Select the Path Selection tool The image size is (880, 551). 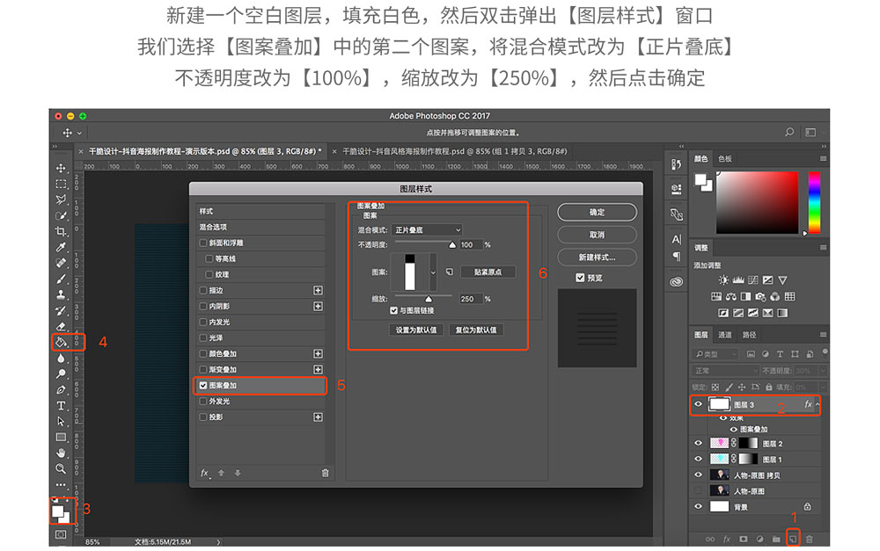pos(61,421)
